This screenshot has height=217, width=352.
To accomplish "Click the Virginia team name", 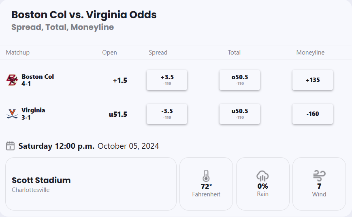I will pos(33,110).
